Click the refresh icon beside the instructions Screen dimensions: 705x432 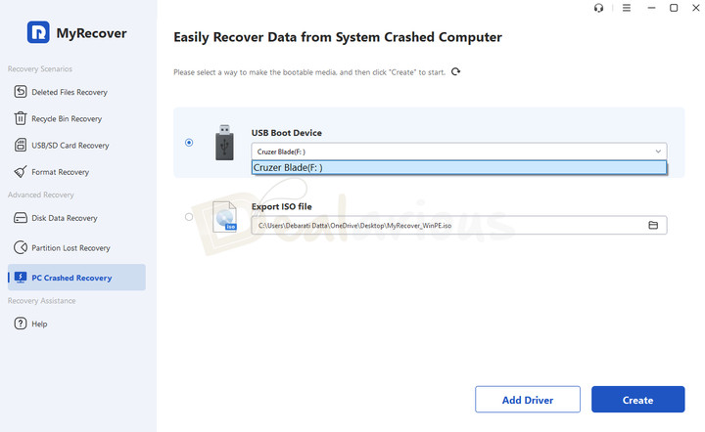tap(456, 71)
